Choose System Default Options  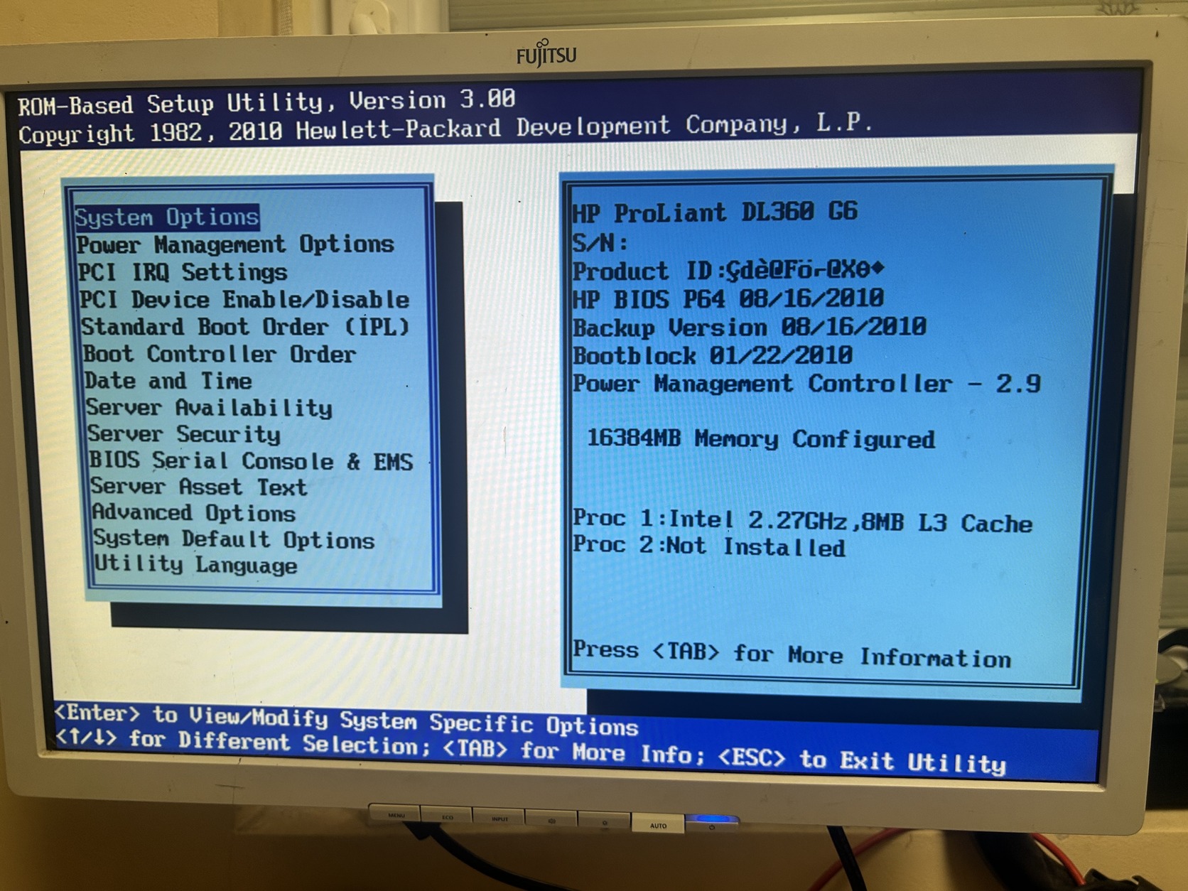pyautogui.click(x=234, y=539)
